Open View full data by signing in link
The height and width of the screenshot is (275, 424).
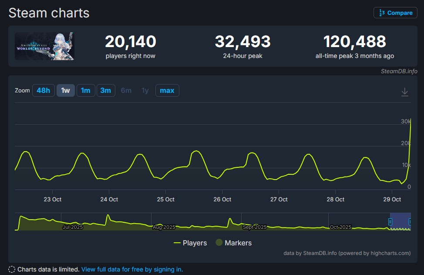pyautogui.click(x=132, y=269)
